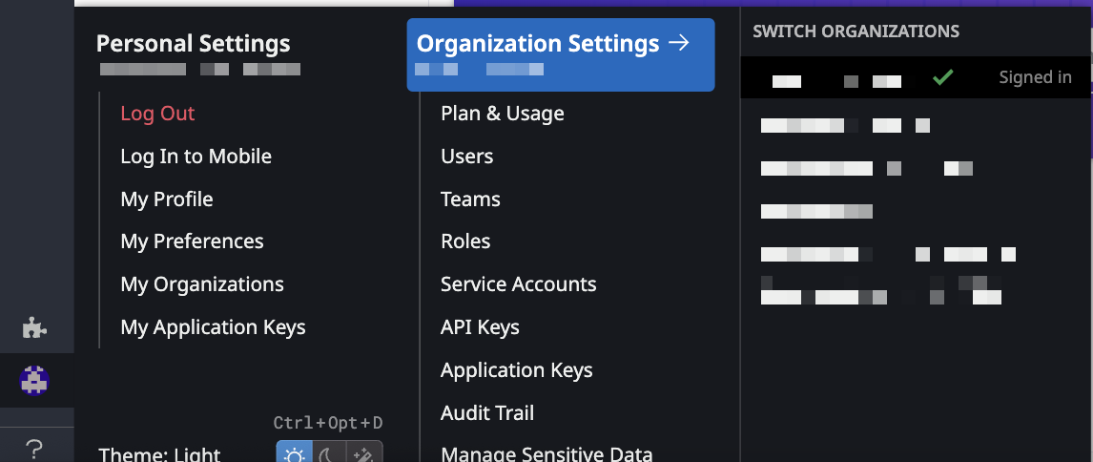Open organization Application Keys
This screenshot has width=1093, height=462.
click(517, 369)
